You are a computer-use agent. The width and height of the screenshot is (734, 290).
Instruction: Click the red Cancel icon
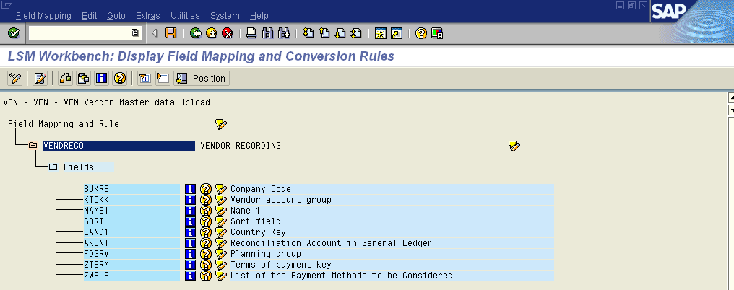point(228,33)
